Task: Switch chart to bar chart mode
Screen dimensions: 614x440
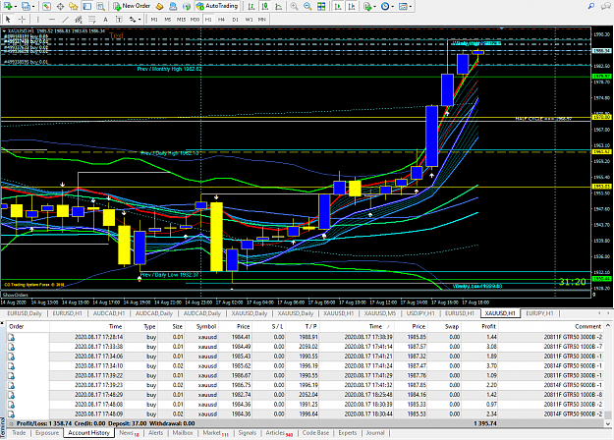Action: (x=251, y=6)
